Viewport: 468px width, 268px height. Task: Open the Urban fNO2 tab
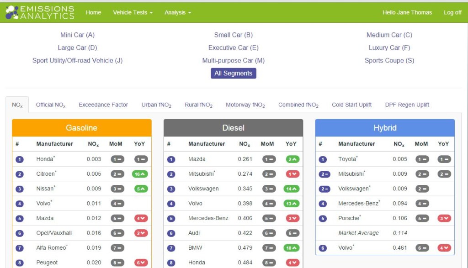pos(156,105)
